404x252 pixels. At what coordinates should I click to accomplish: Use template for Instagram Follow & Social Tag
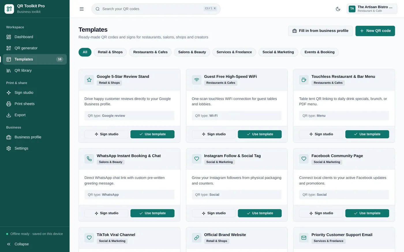[x=260, y=213]
